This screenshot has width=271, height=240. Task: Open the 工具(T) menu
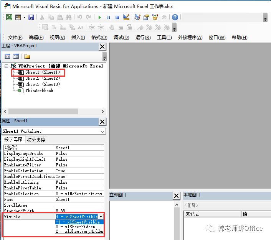[x=164, y=38]
